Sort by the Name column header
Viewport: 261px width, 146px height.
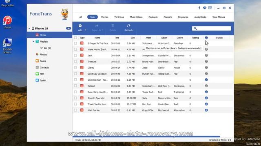(97, 38)
